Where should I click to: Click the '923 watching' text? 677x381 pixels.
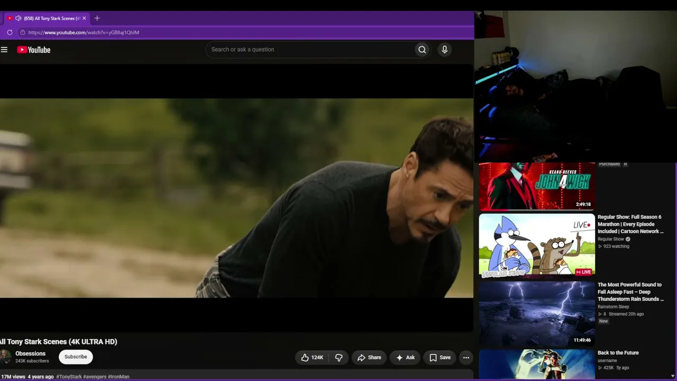point(616,247)
